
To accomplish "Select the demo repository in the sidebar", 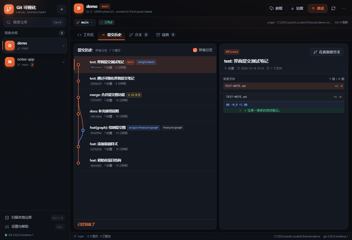I will [35, 46].
